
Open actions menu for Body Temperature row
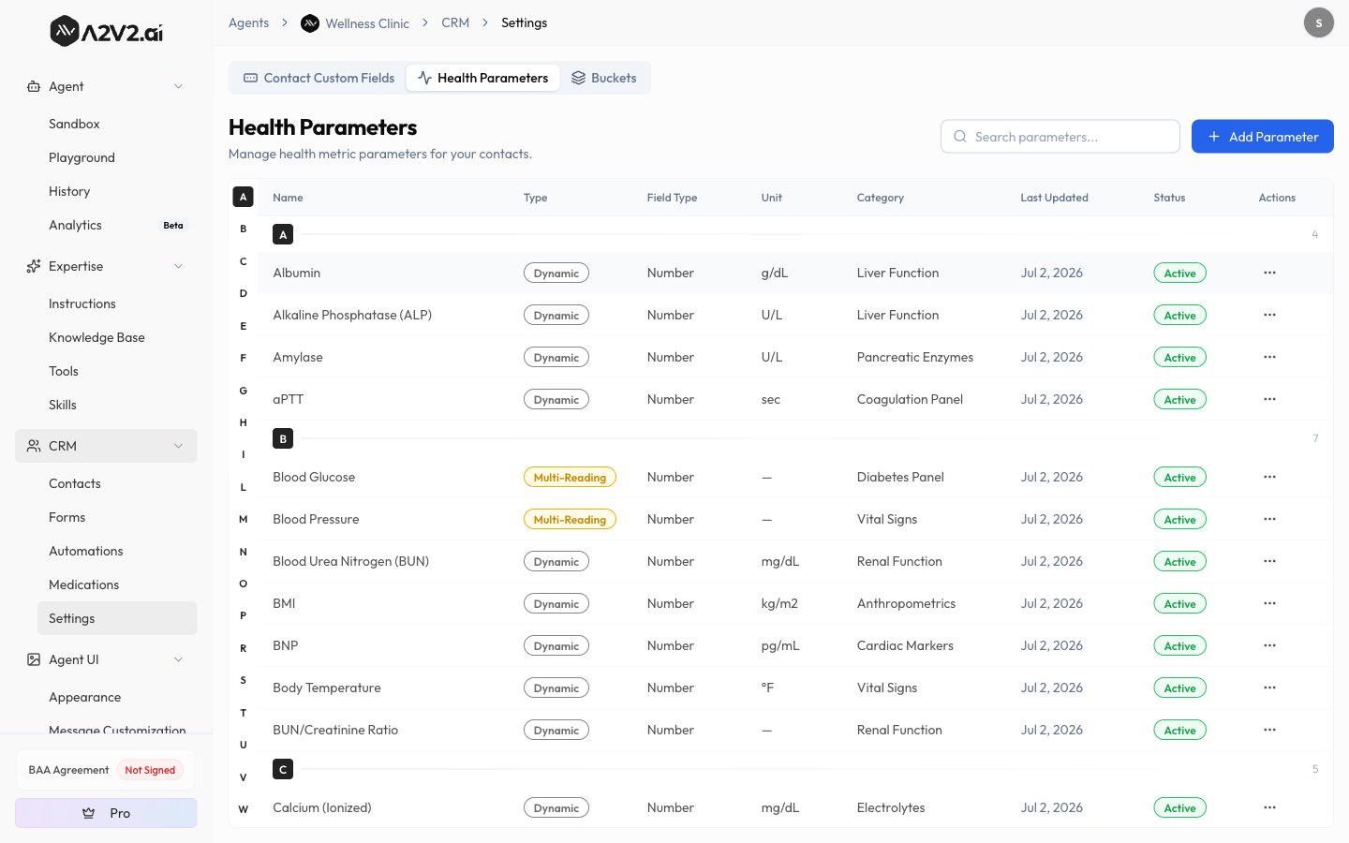(x=1269, y=688)
